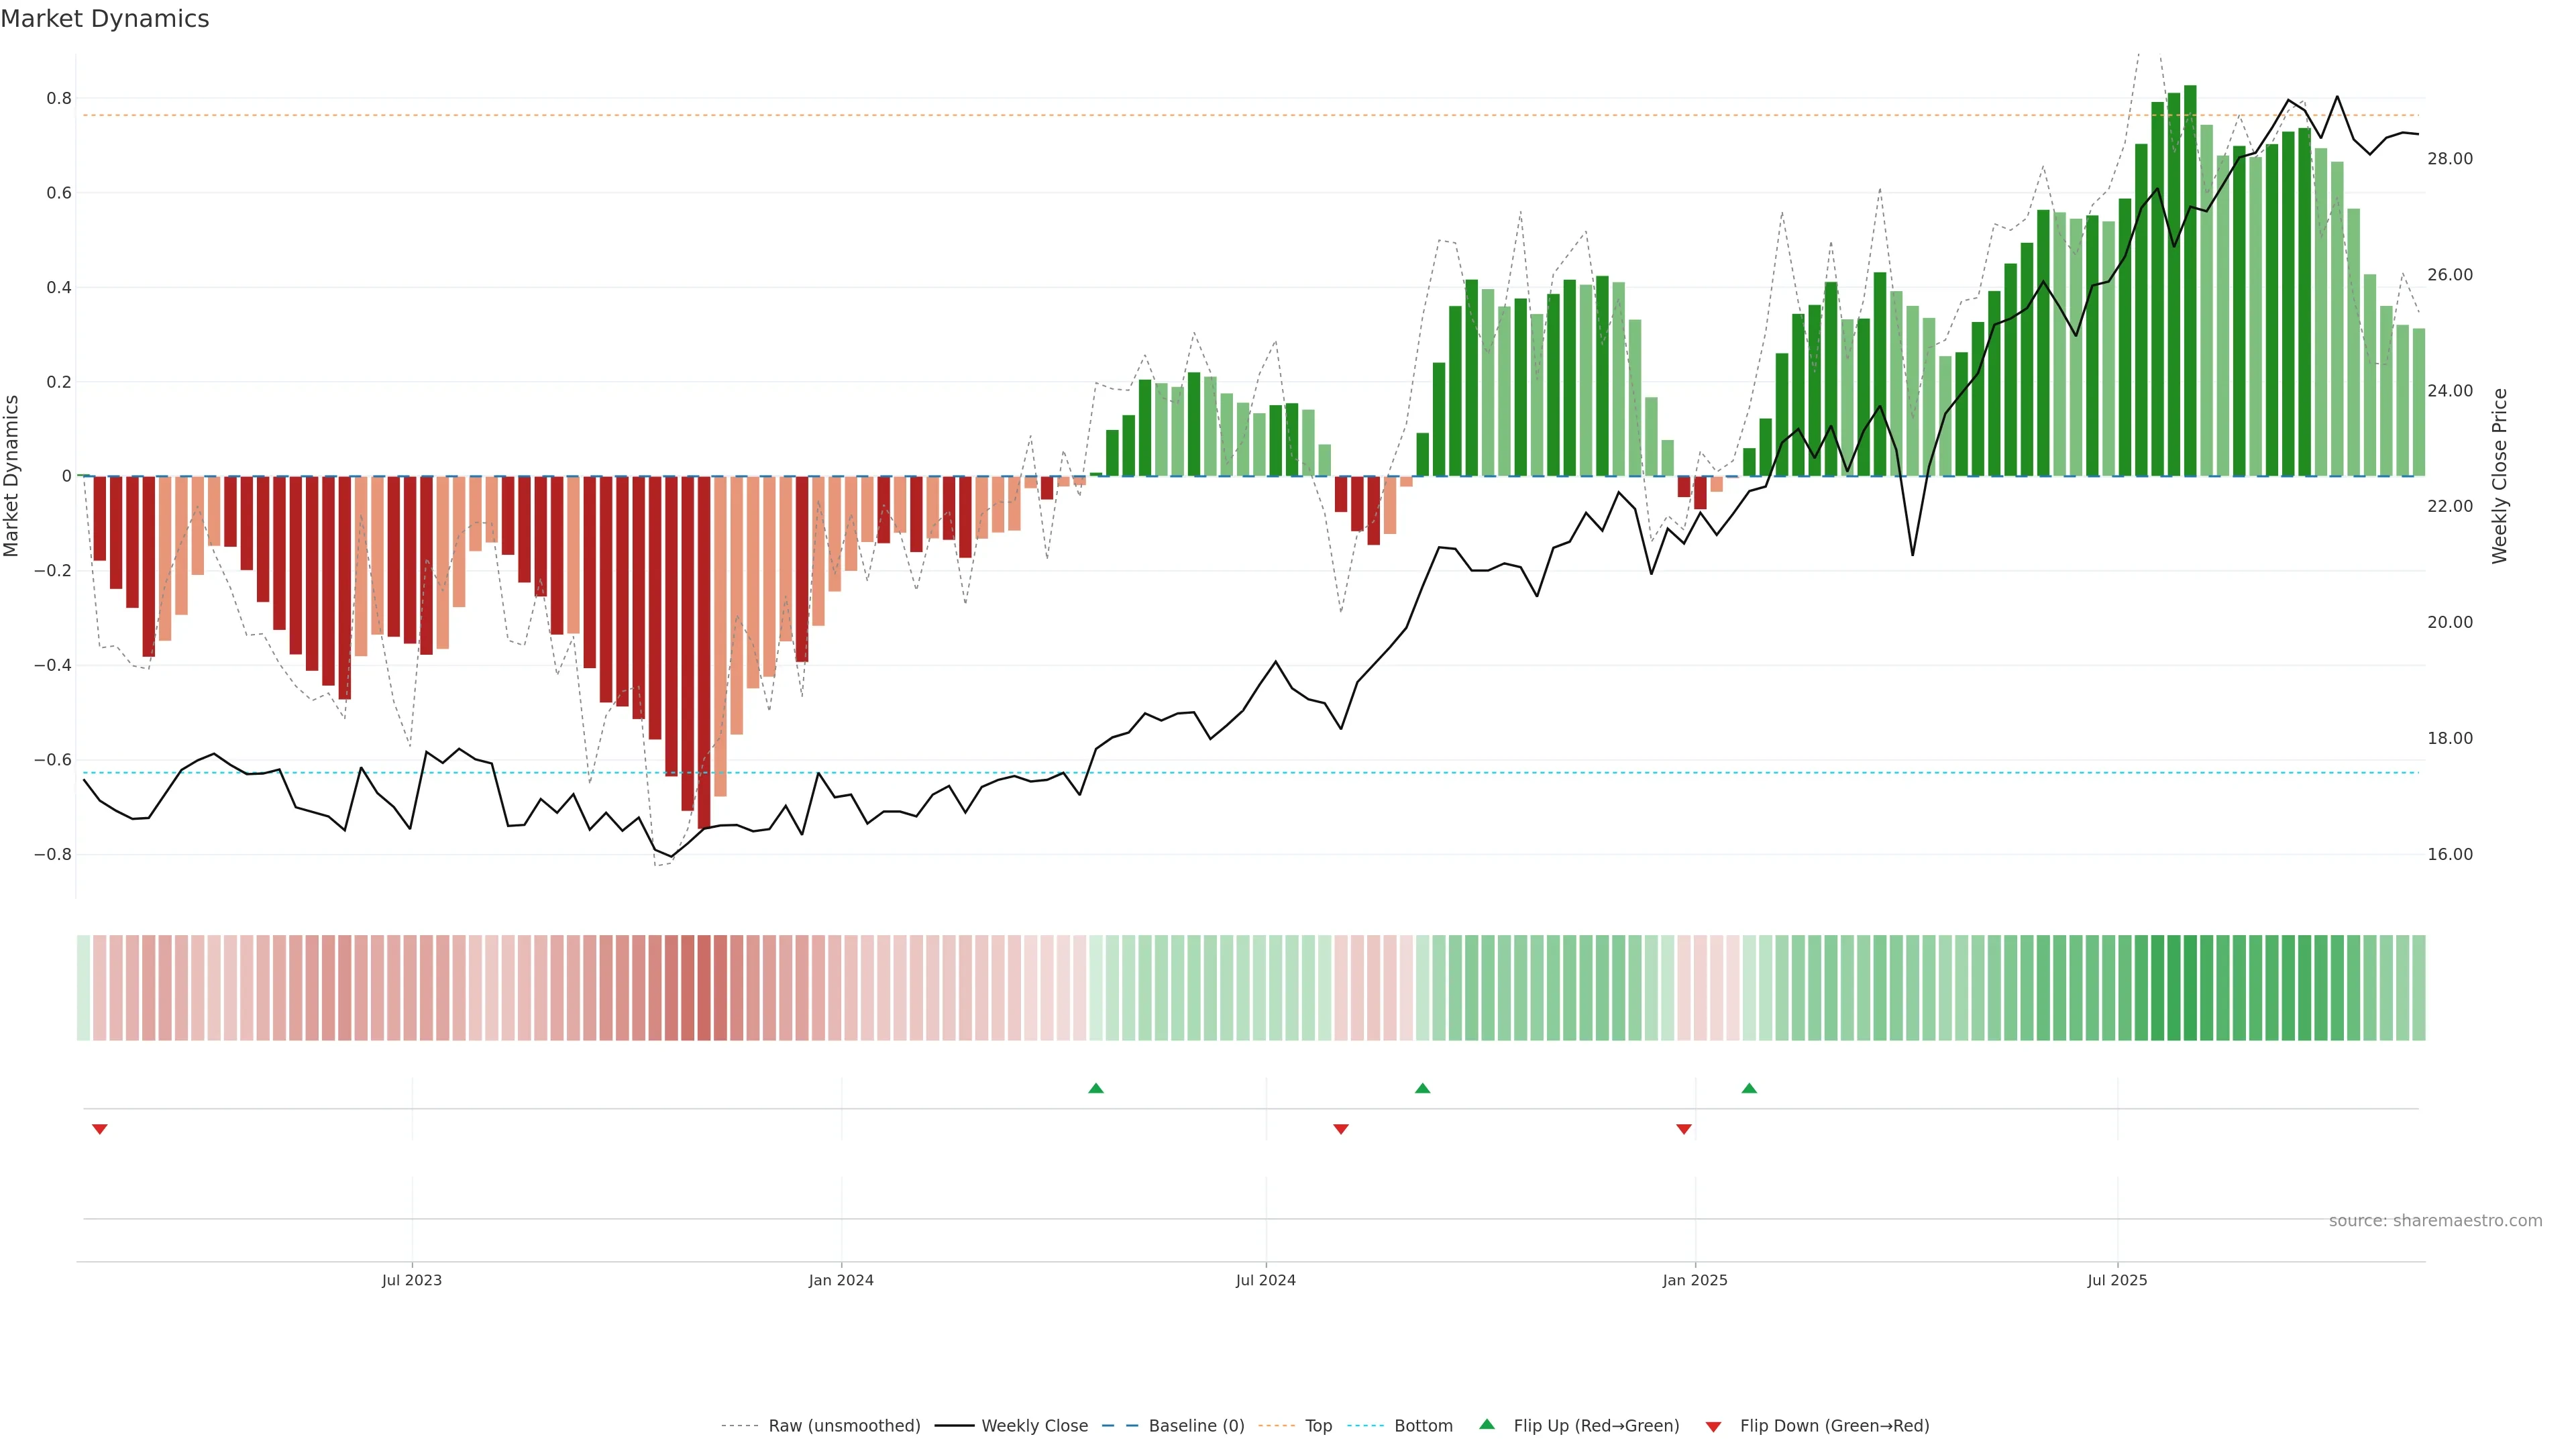Click the red Flip Down triangle legend icon
The width and height of the screenshot is (2576, 1449).
(x=1713, y=1426)
